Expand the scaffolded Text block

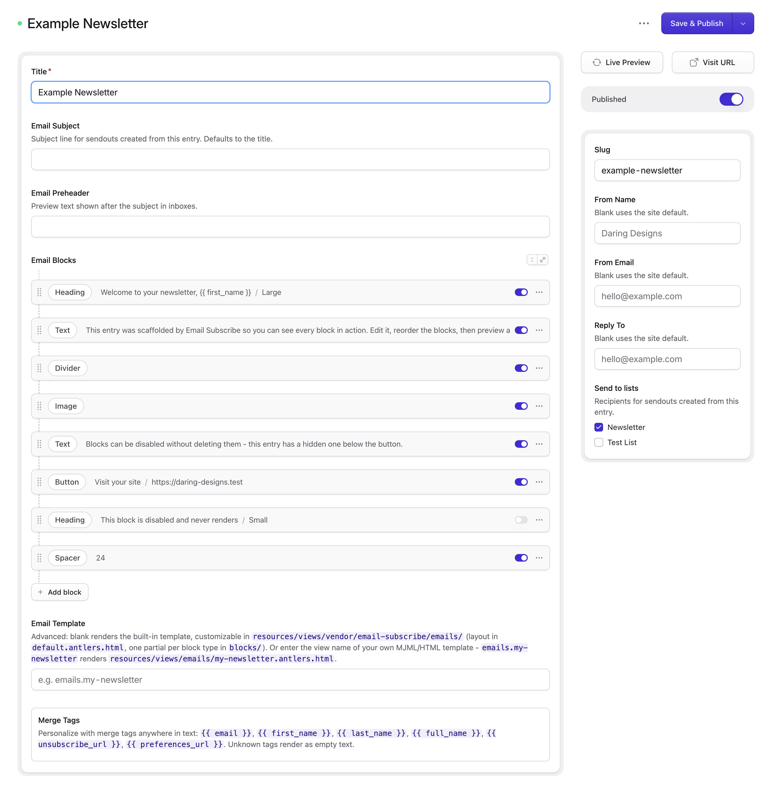(290, 330)
